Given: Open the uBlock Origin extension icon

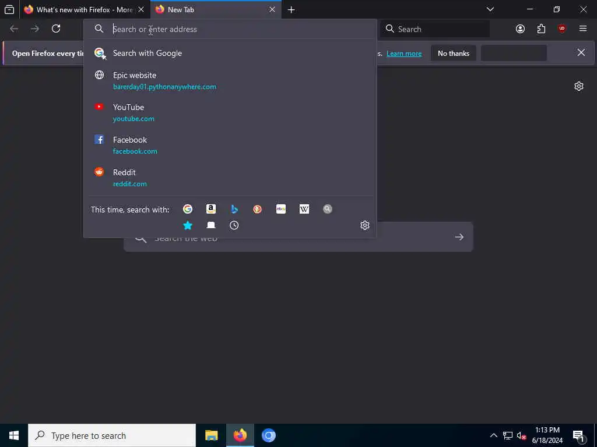Looking at the screenshot, I should 562,29.
